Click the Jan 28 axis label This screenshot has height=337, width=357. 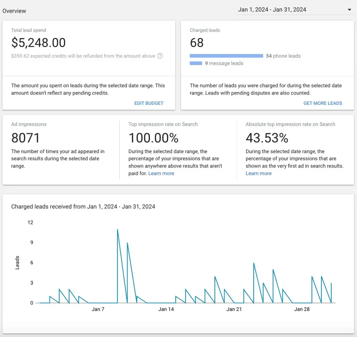pos(302,309)
